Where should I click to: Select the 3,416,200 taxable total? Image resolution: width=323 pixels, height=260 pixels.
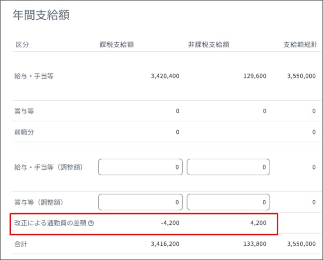tap(165, 244)
